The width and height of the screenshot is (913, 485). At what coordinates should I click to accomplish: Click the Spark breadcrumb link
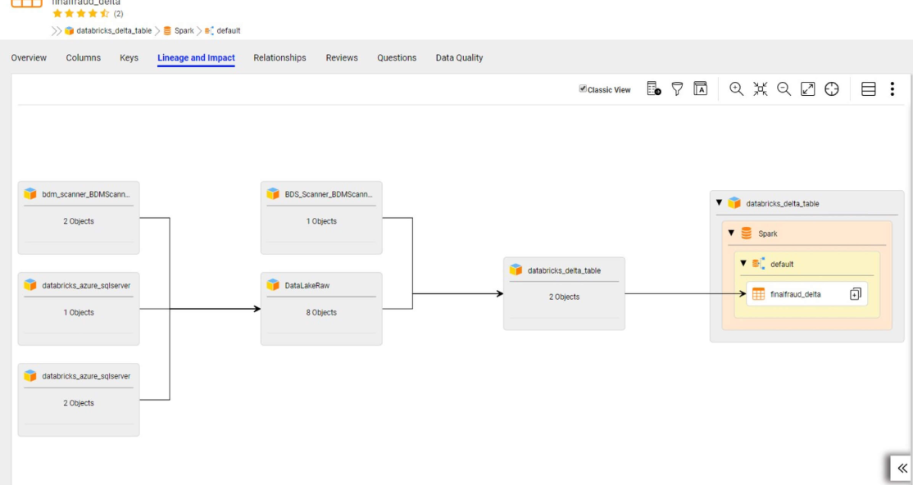pyautogui.click(x=184, y=31)
